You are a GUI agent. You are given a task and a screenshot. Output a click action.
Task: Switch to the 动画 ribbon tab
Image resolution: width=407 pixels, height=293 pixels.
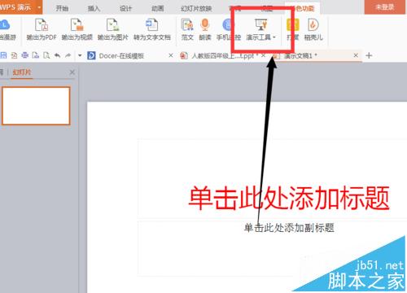pos(158,8)
